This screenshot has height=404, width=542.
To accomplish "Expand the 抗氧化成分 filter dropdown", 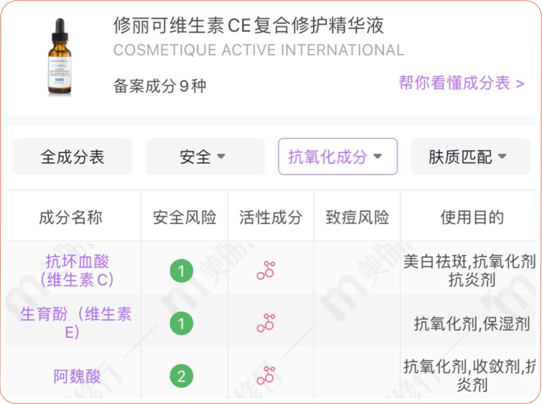I will pyautogui.click(x=338, y=156).
